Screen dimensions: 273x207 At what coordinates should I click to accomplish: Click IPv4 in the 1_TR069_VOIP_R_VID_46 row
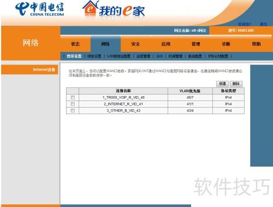tap(228, 97)
